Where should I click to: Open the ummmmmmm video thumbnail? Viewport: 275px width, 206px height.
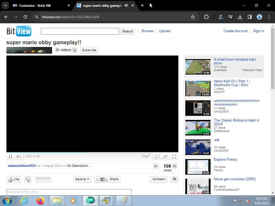pyautogui.click(x=198, y=108)
